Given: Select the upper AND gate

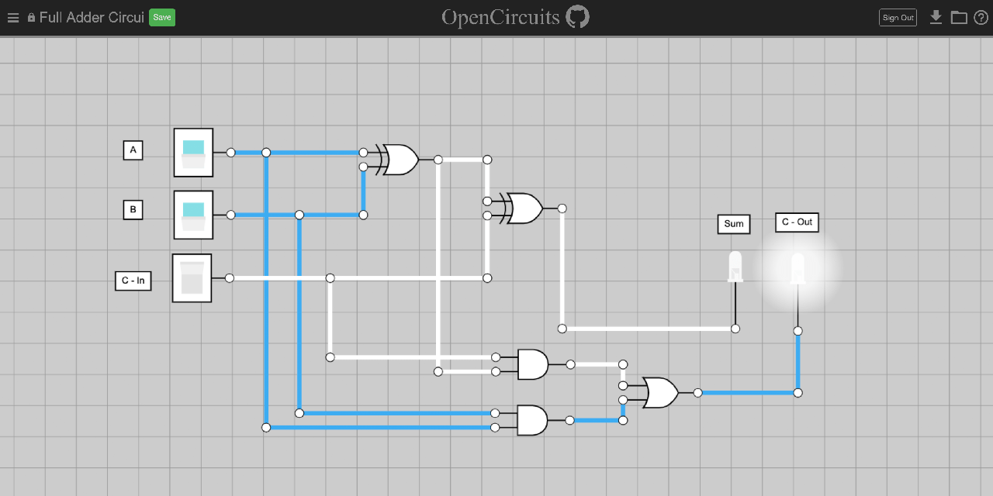Looking at the screenshot, I should 531,363.
